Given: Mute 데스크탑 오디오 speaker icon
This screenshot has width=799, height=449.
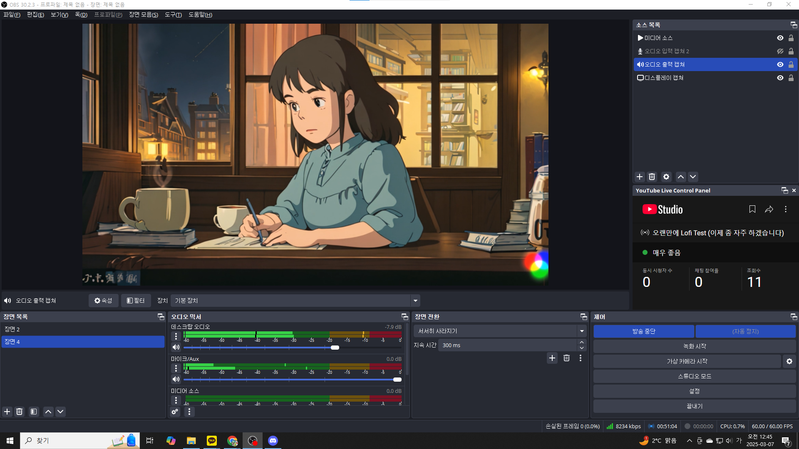Looking at the screenshot, I should [x=176, y=347].
